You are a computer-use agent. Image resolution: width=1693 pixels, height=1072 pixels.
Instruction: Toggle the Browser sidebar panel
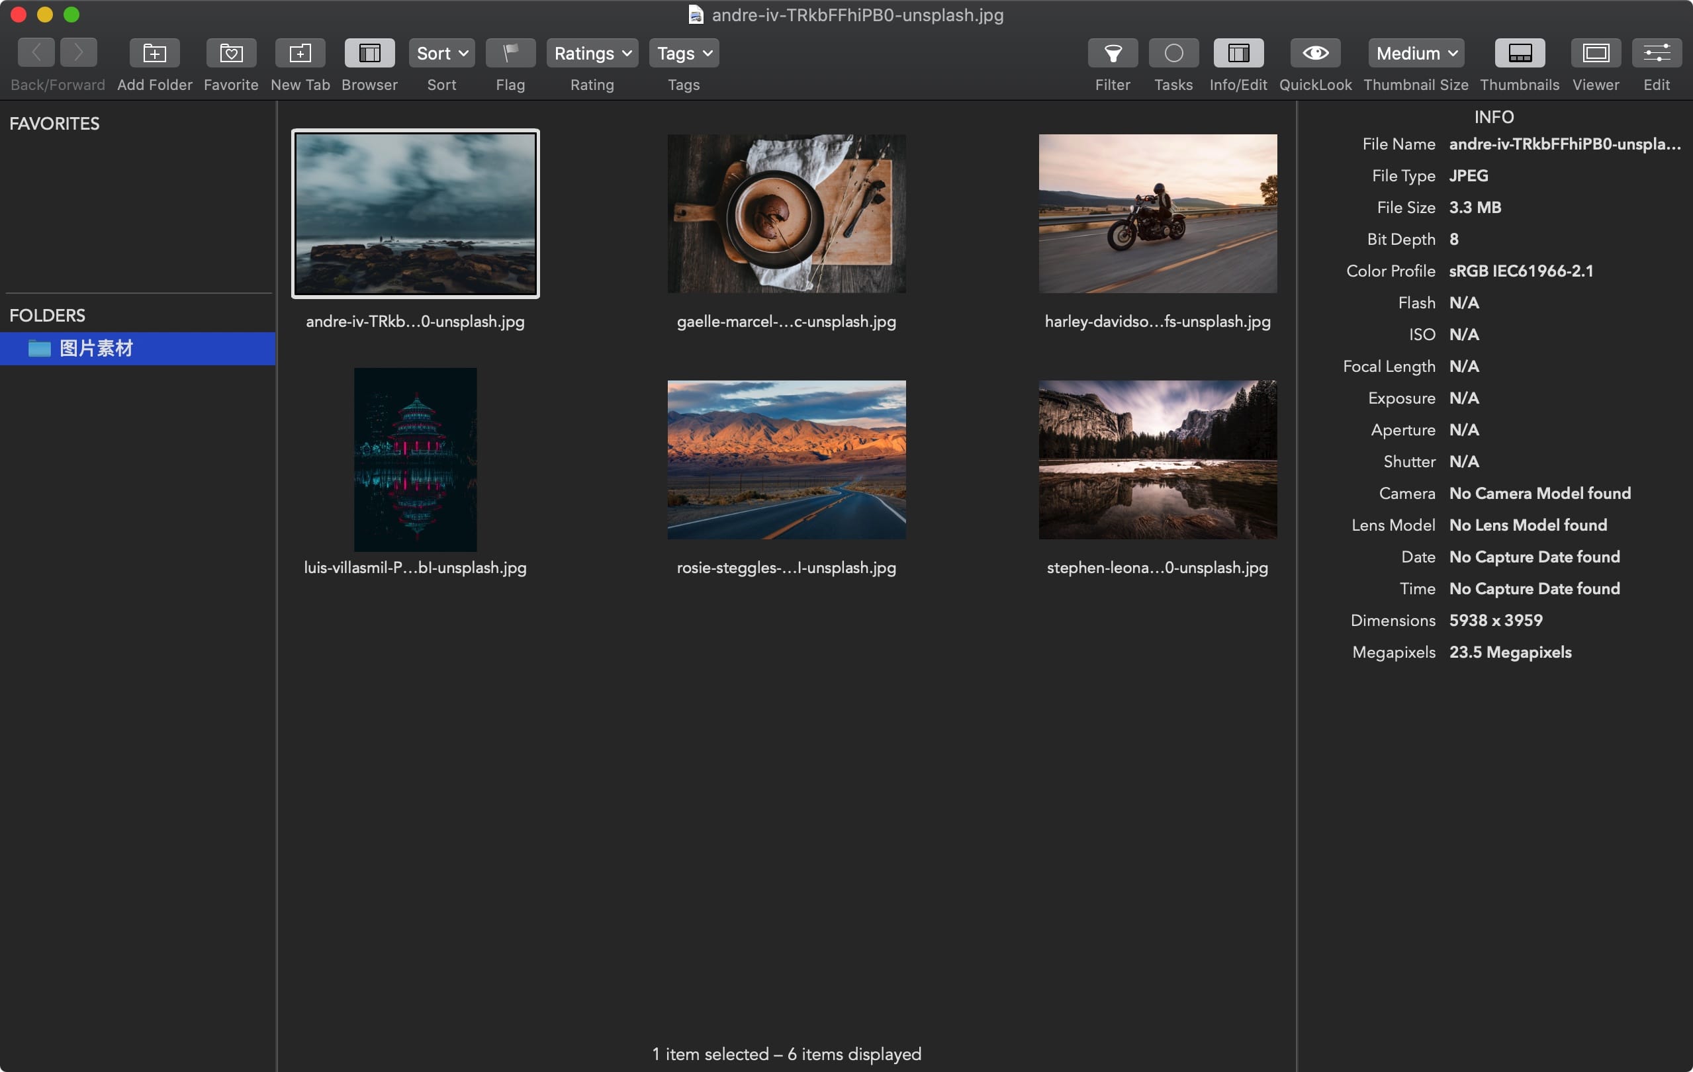click(369, 54)
